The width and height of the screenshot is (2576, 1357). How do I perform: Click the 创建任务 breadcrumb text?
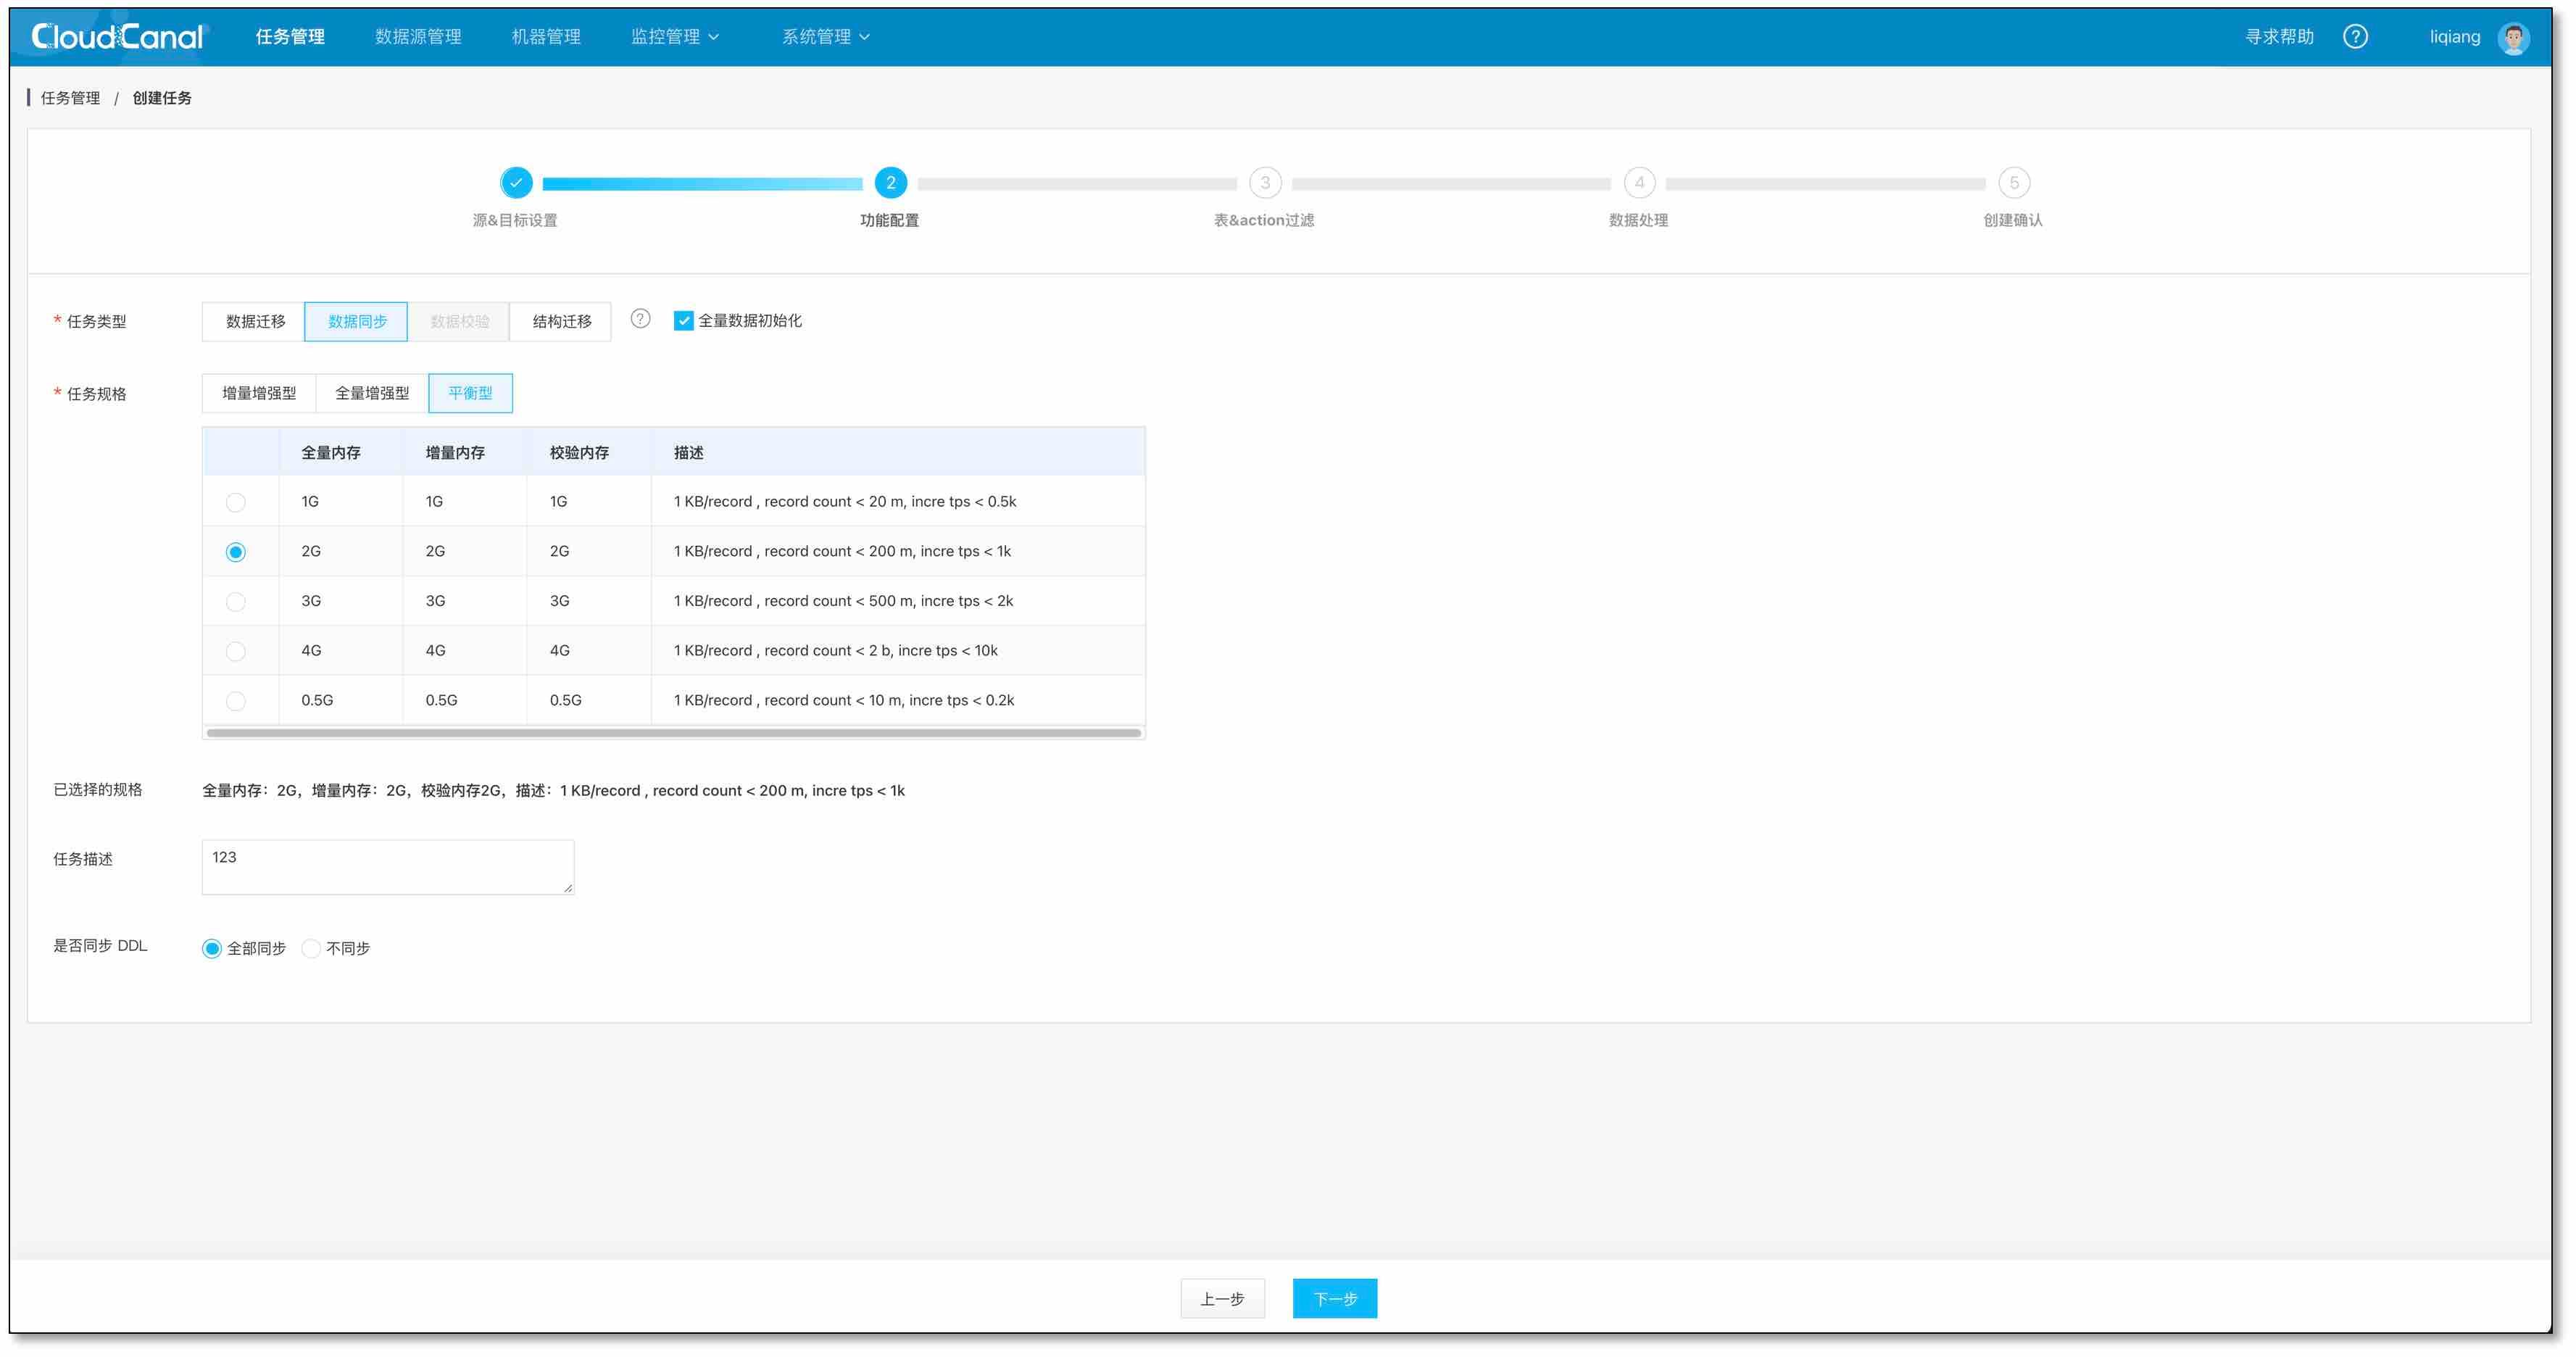162,98
